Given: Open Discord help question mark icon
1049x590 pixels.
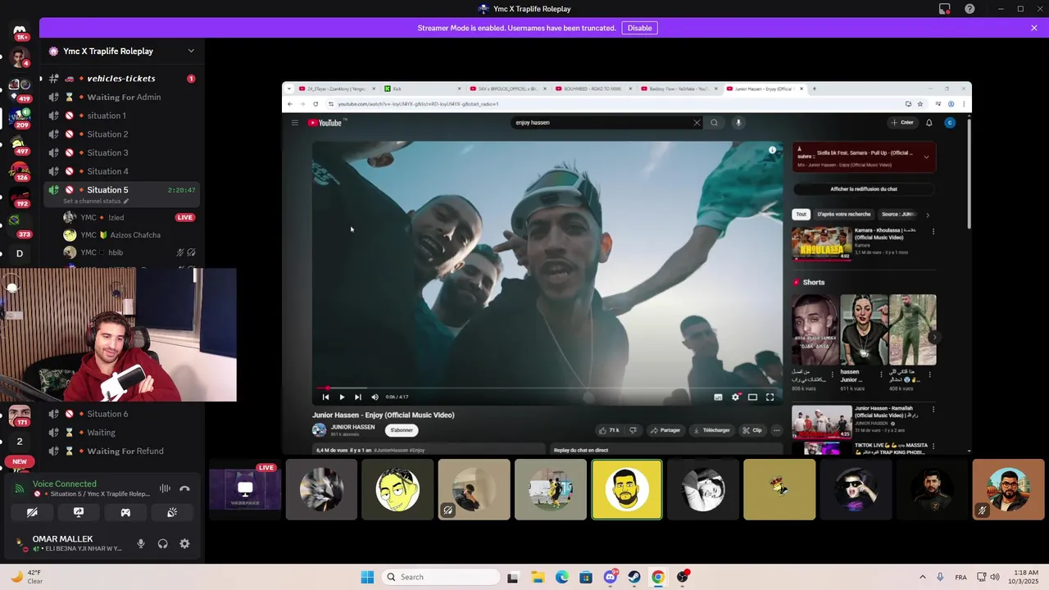Looking at the screenshot, I should (970, 9).
